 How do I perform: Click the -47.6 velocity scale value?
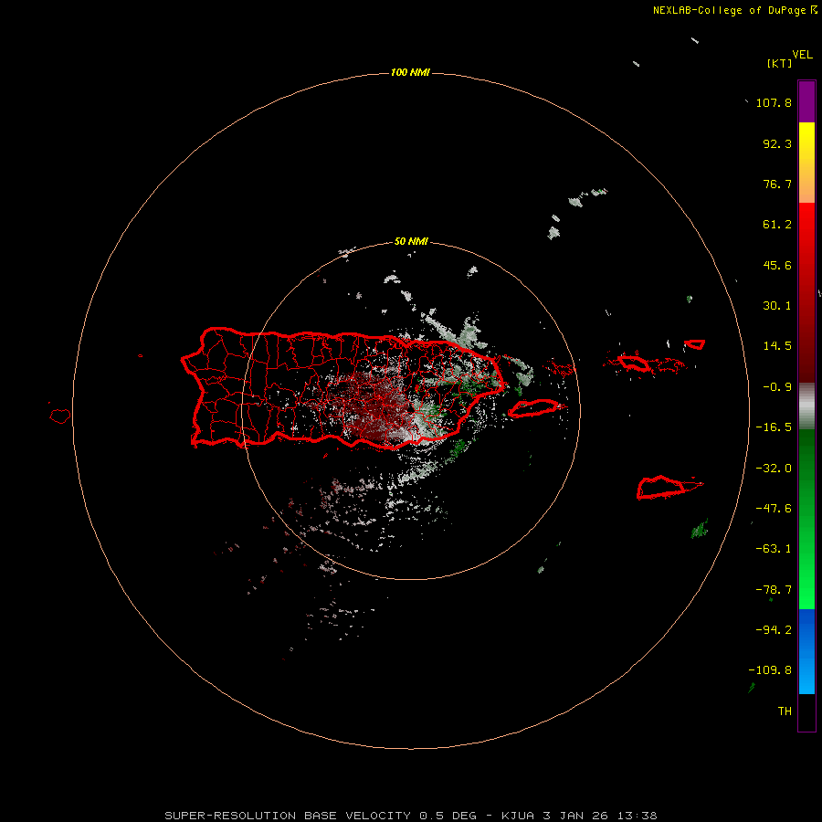(x=774, y=509)
